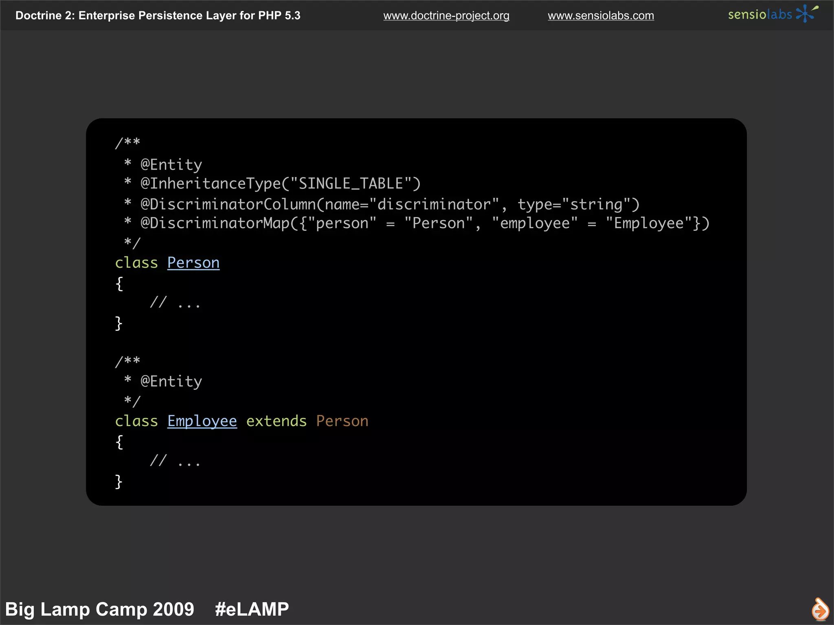Click the '@DiscriminatorMap' annotation line
Image resolution: width=834 pixels, height=625 pixels.
[417, 223]
